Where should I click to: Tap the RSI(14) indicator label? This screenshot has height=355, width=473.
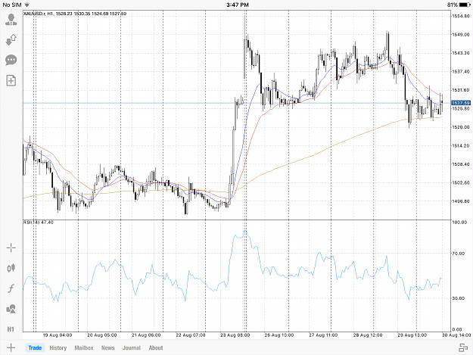(x=39, y=223)
